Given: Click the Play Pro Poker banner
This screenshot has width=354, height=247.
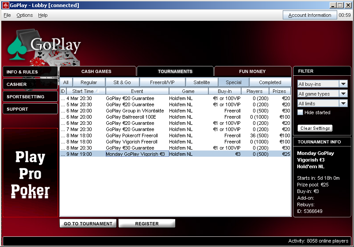Looking at the screenshot, I should (x=30, y=173).
